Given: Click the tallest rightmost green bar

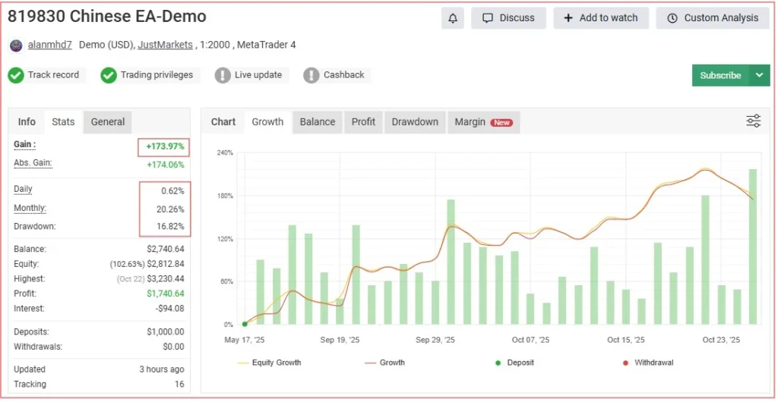Looking at the screenshot, I should 753,247.
